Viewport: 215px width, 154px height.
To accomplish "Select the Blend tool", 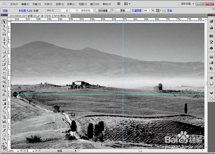I will (x=4, y=112).
